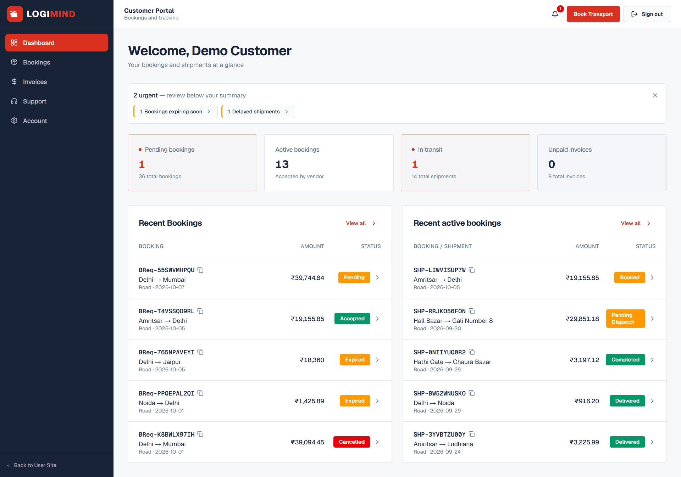681x477 pixels.
Task: Open the notifications bell
Action: click(x=555, y=14)
